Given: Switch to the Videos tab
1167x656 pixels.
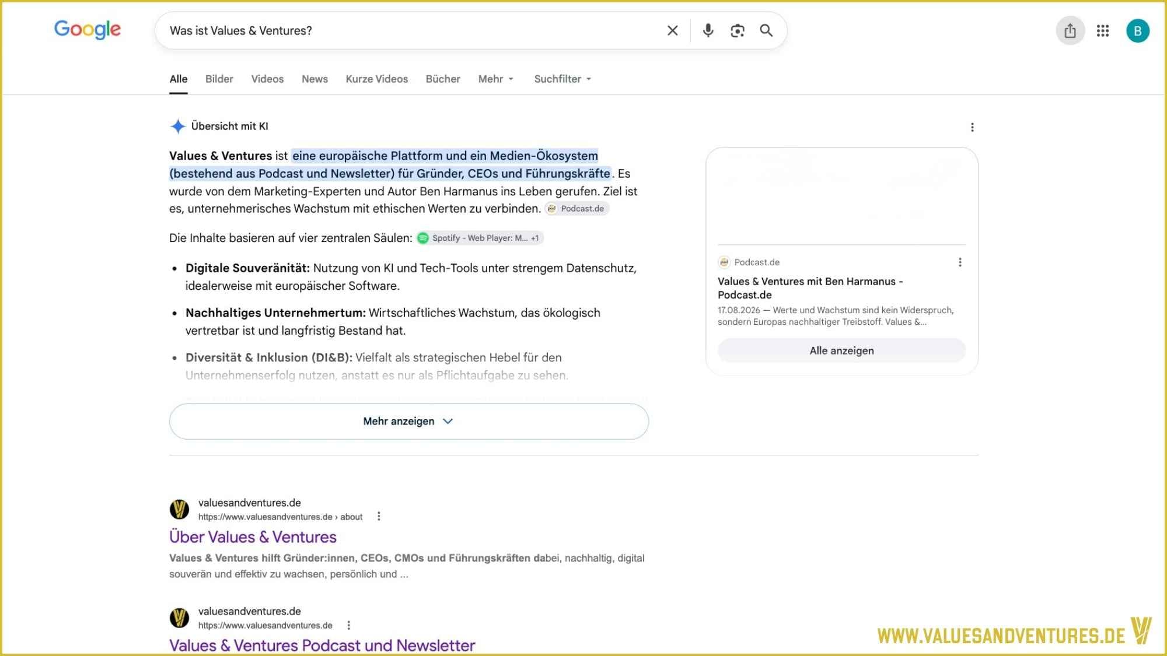Looking at the screenshot, I should click(x=267, y=79).
